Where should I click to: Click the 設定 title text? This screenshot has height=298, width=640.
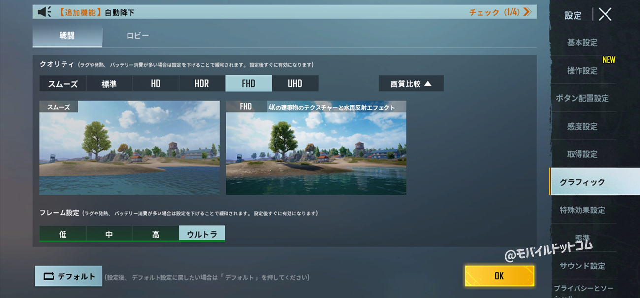(x=573, y=15)
